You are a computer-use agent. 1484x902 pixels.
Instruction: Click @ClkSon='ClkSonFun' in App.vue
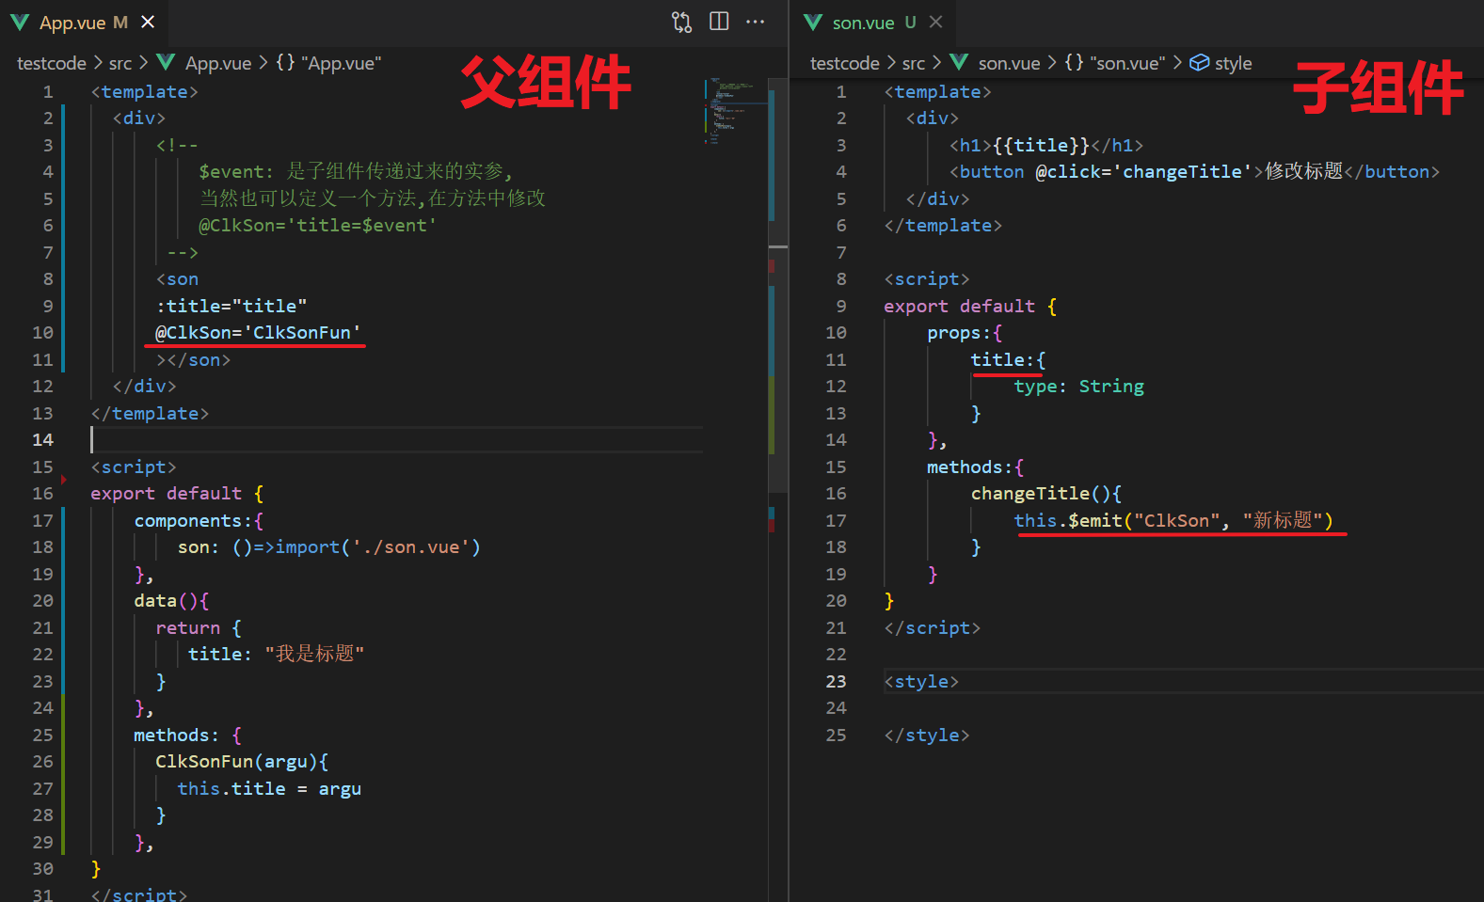coord(259,332)
